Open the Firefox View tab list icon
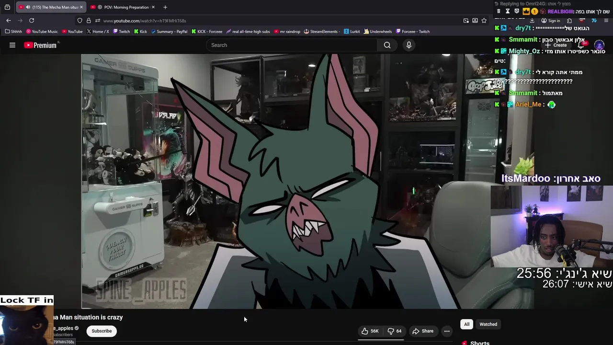 coord(7,7)
